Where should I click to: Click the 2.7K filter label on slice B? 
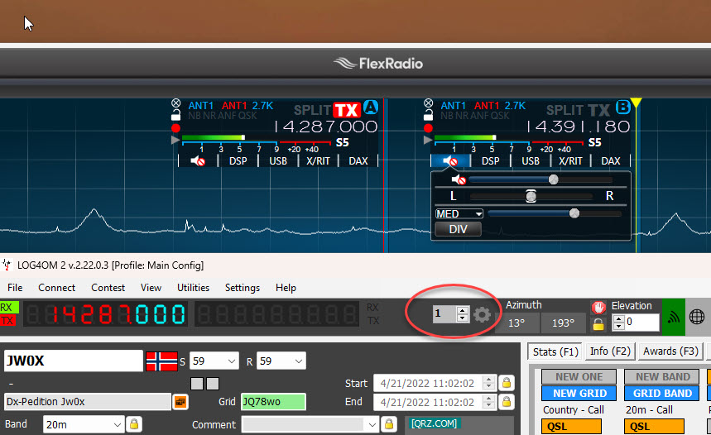(515, 106)
